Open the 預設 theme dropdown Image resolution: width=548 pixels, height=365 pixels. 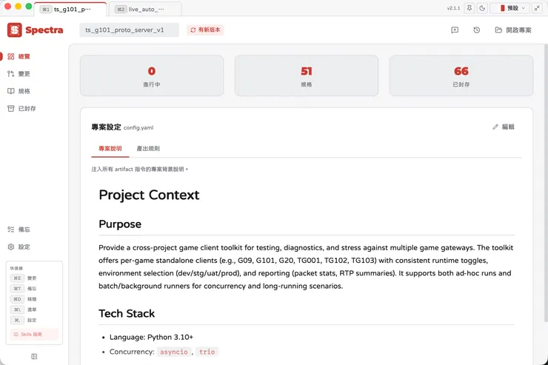[513, 8]
